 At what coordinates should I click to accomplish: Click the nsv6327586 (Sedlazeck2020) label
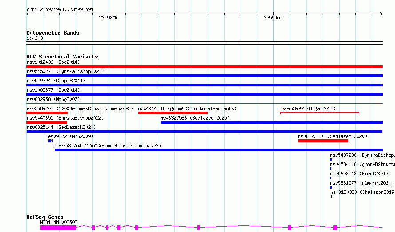pyautogui.click(x=195, y=118)
